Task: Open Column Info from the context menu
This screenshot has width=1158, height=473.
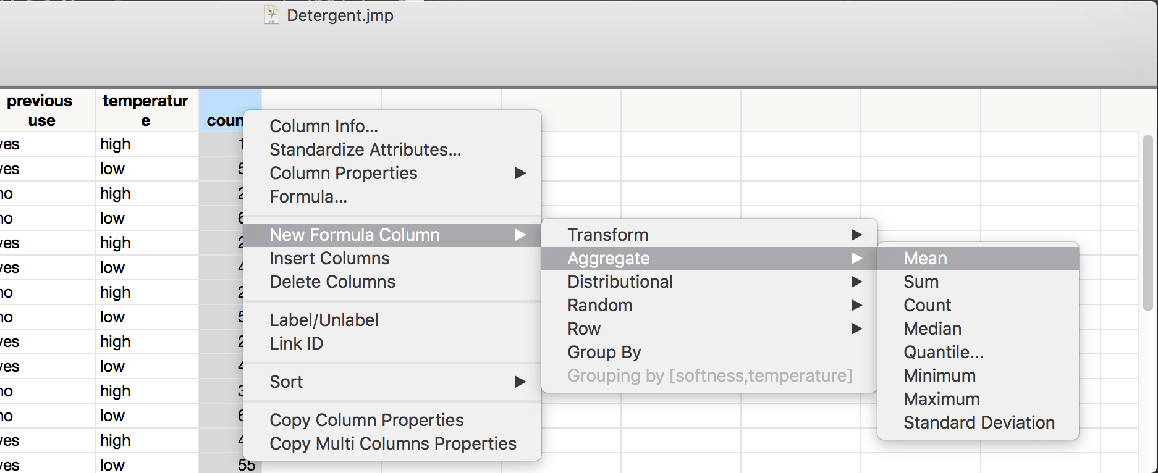Action: [324, 126]
